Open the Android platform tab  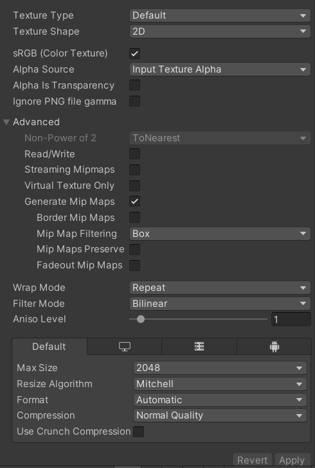pos(274,347)
